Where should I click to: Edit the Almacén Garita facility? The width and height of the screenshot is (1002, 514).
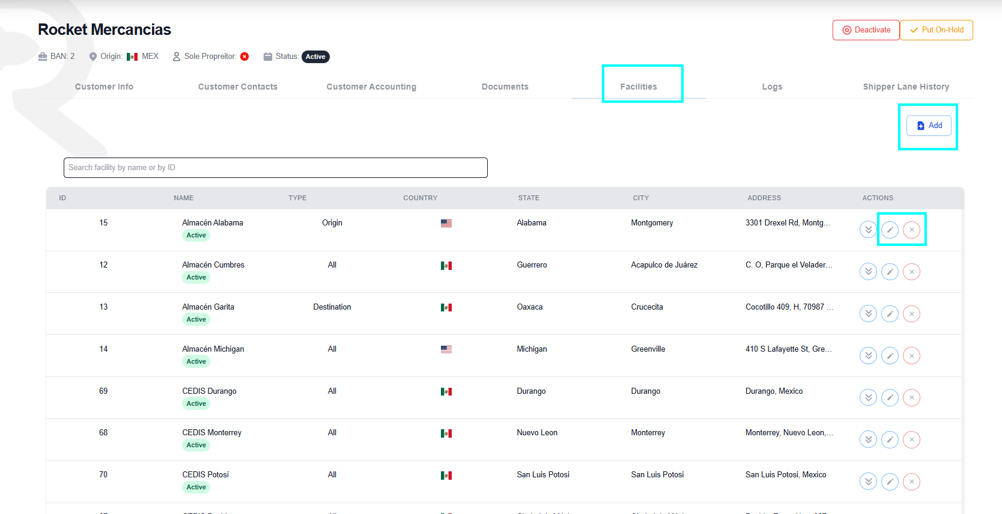890,314
